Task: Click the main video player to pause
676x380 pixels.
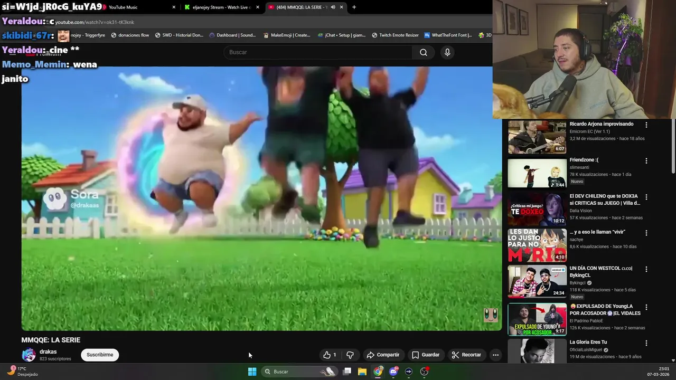Action: (261, 198)
